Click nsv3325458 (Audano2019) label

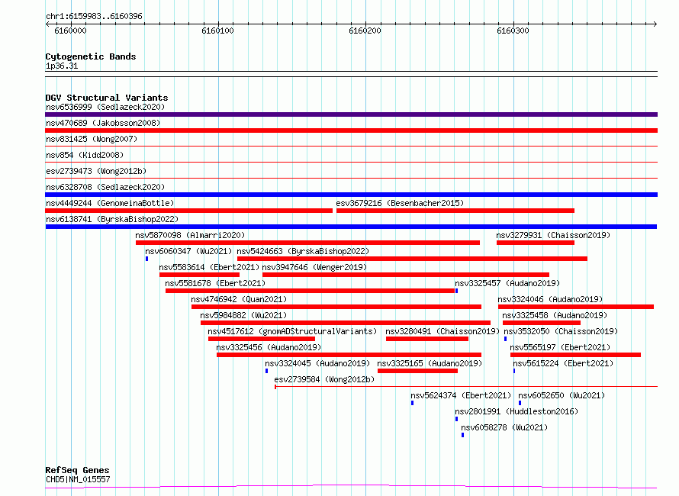pyautogui.click(x=555, y=315)
